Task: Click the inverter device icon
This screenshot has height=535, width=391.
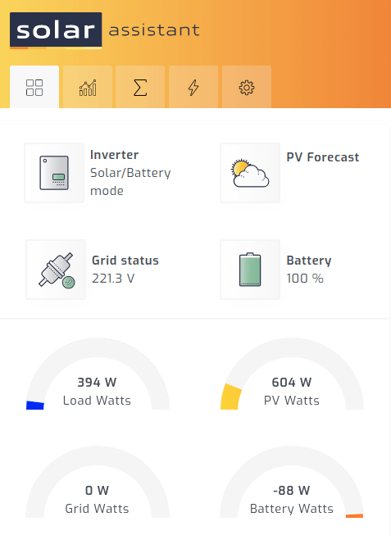Action: pos(54,173)
